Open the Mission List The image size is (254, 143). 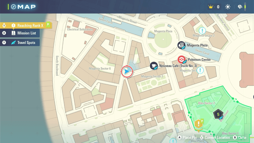pos(24,33)
